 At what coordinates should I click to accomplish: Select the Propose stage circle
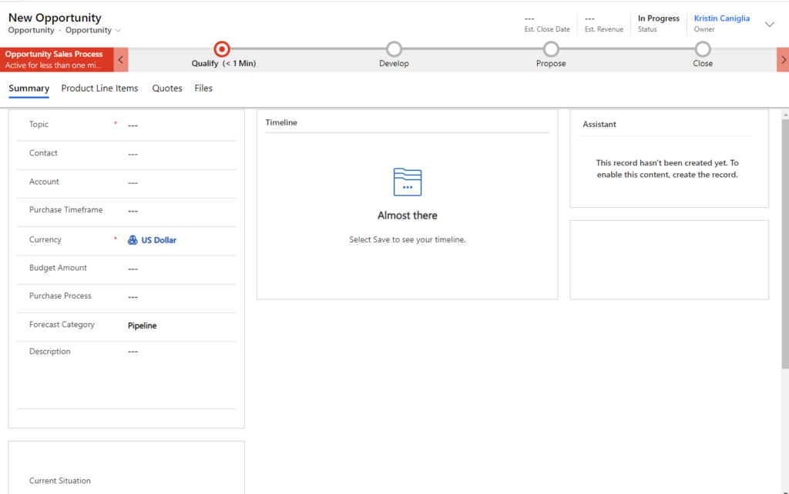551,49
